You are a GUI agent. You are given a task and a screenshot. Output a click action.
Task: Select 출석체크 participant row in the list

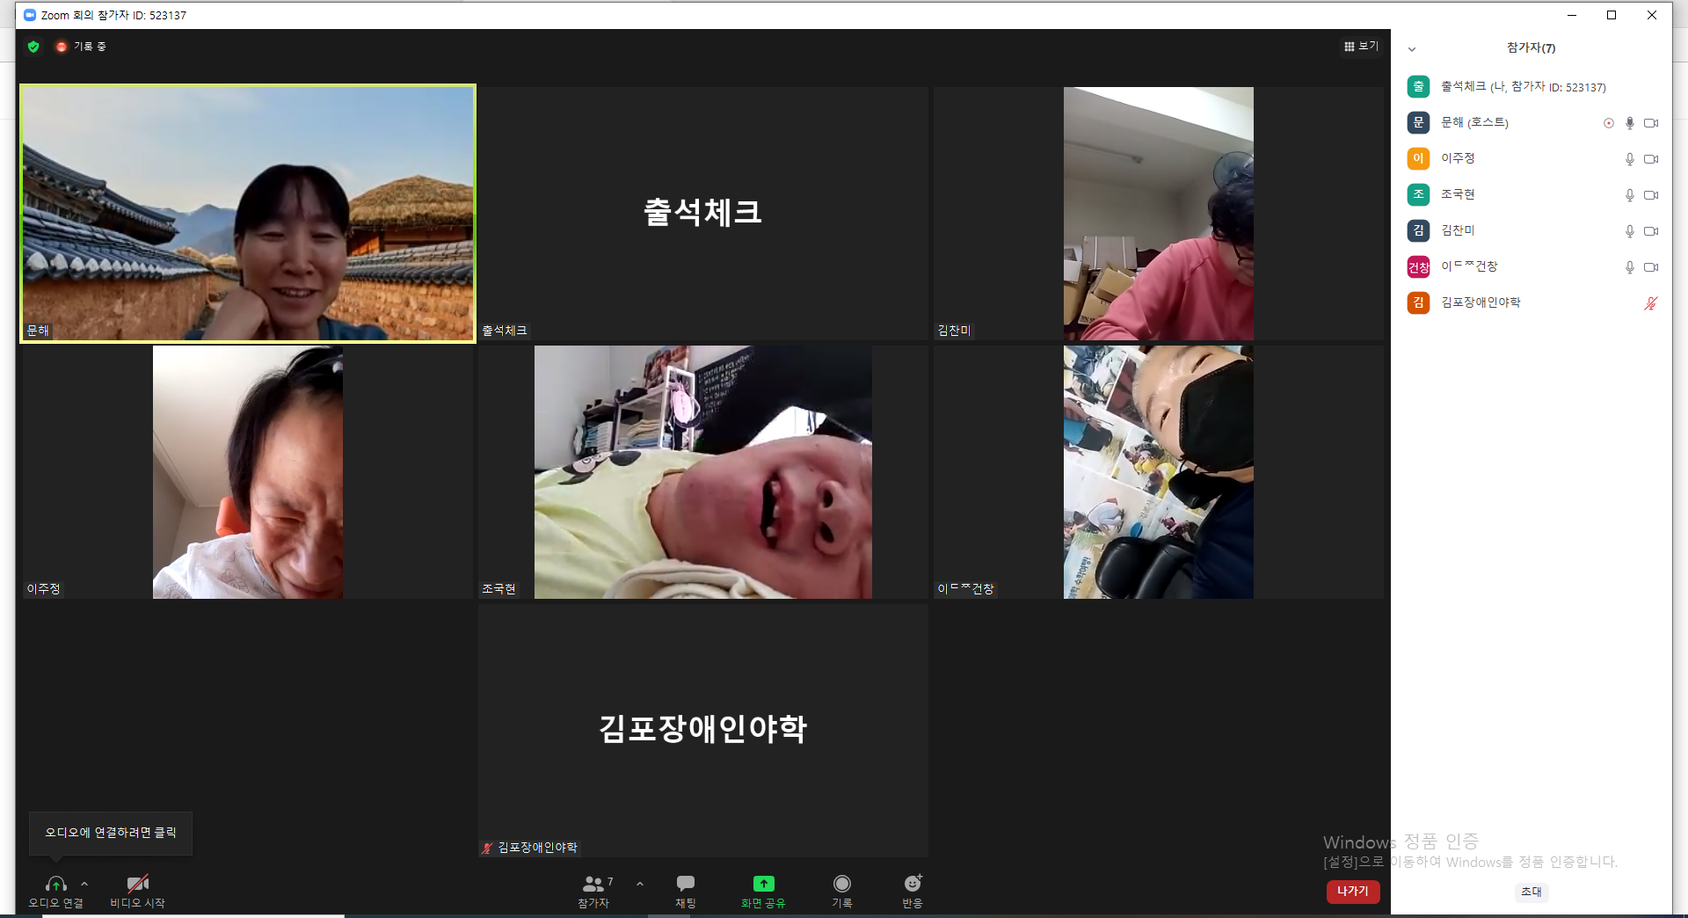pyautogui.click(x=1532, y=86)
